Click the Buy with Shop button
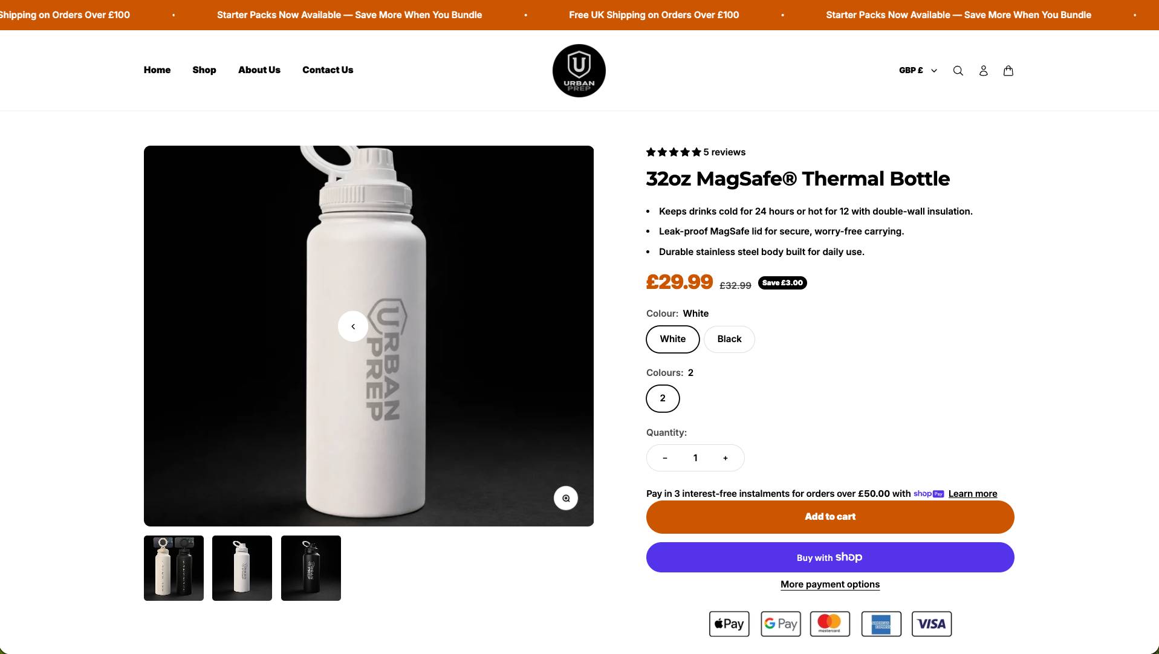Screen dimensions: 1159x654 coord(829,557)
